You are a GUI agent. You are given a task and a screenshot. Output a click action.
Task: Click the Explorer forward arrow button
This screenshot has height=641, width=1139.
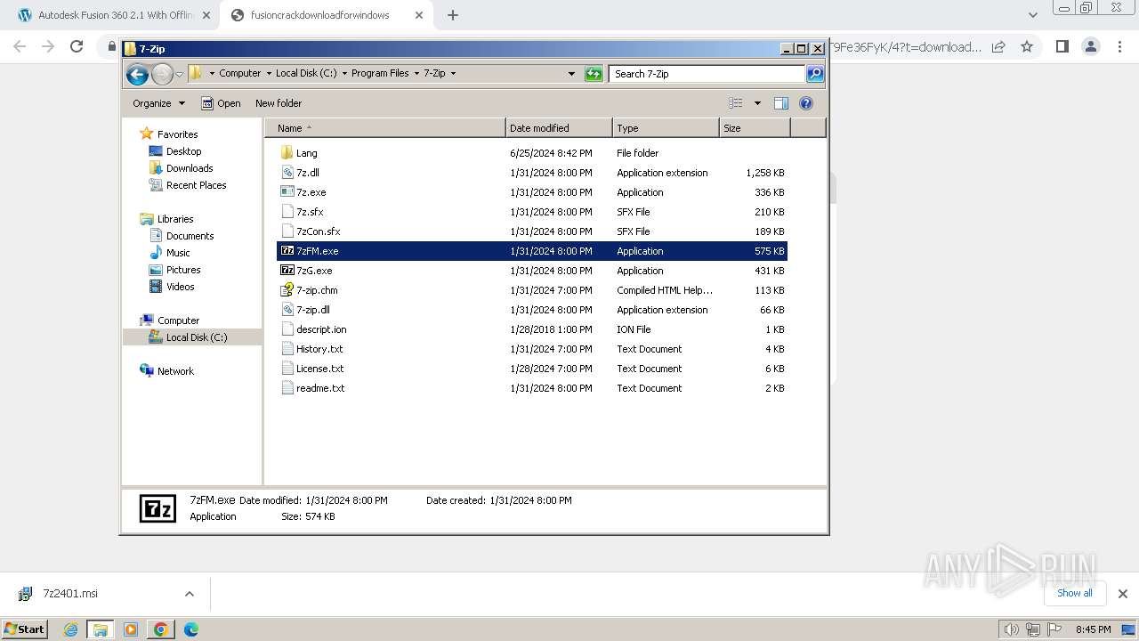[x=162, y=74]
